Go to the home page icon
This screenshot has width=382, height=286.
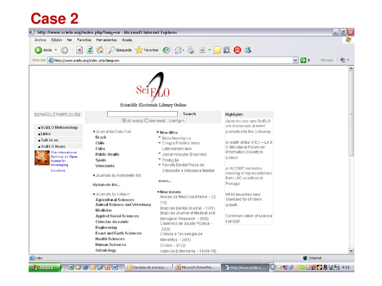(x=100, y=50)
